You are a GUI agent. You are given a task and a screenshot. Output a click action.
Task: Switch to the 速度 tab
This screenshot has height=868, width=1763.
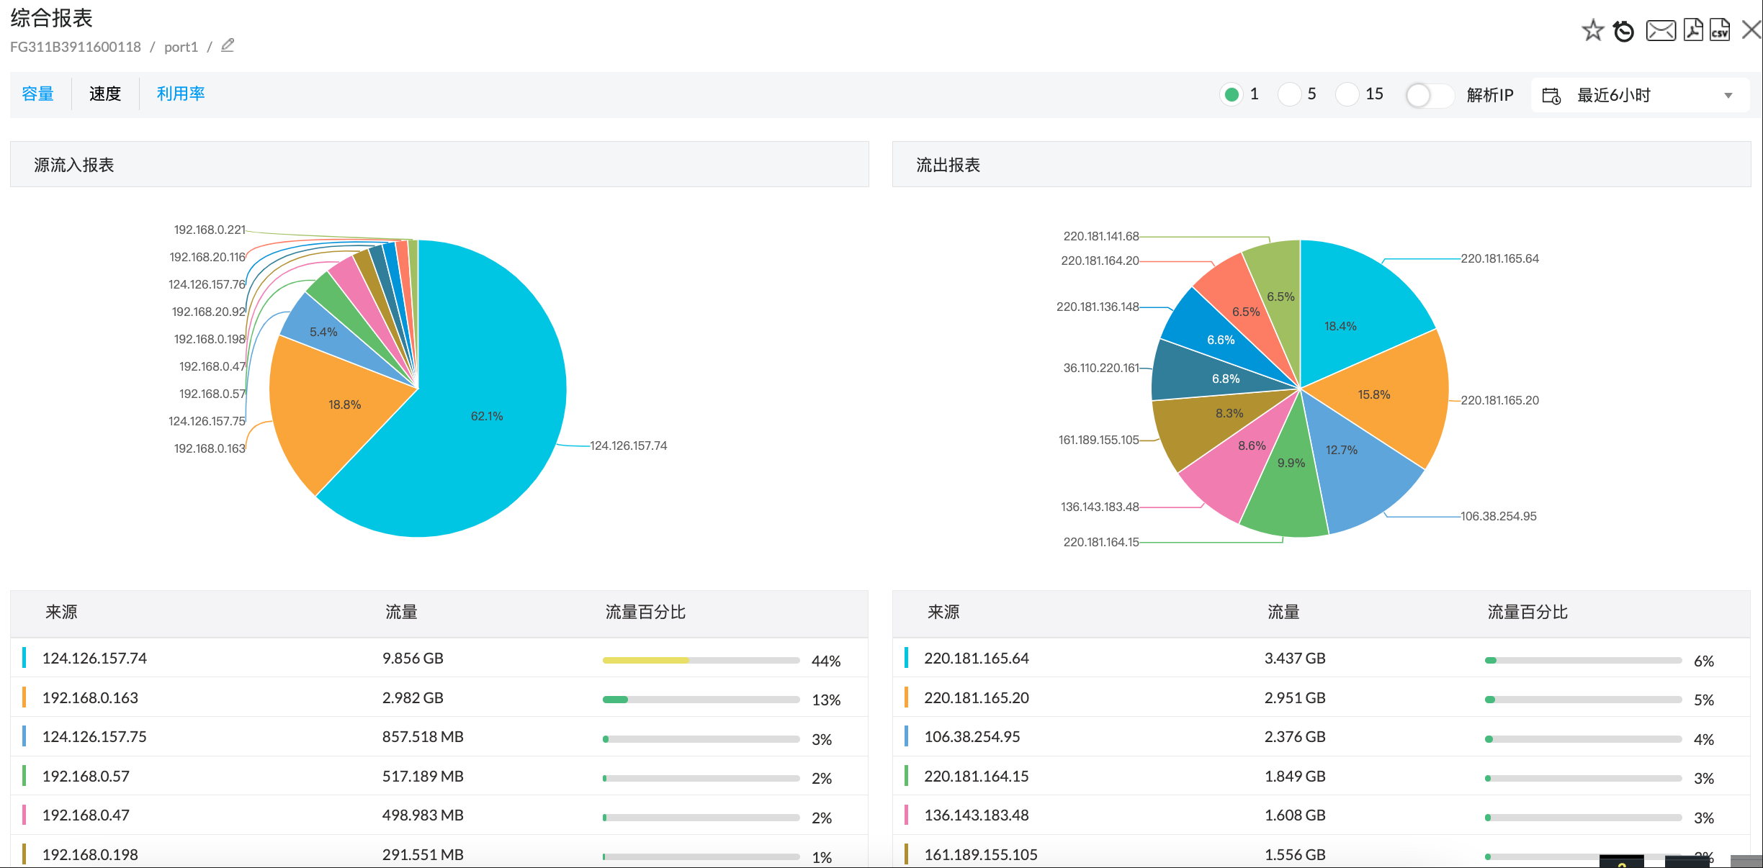click(x=105, y=94)
